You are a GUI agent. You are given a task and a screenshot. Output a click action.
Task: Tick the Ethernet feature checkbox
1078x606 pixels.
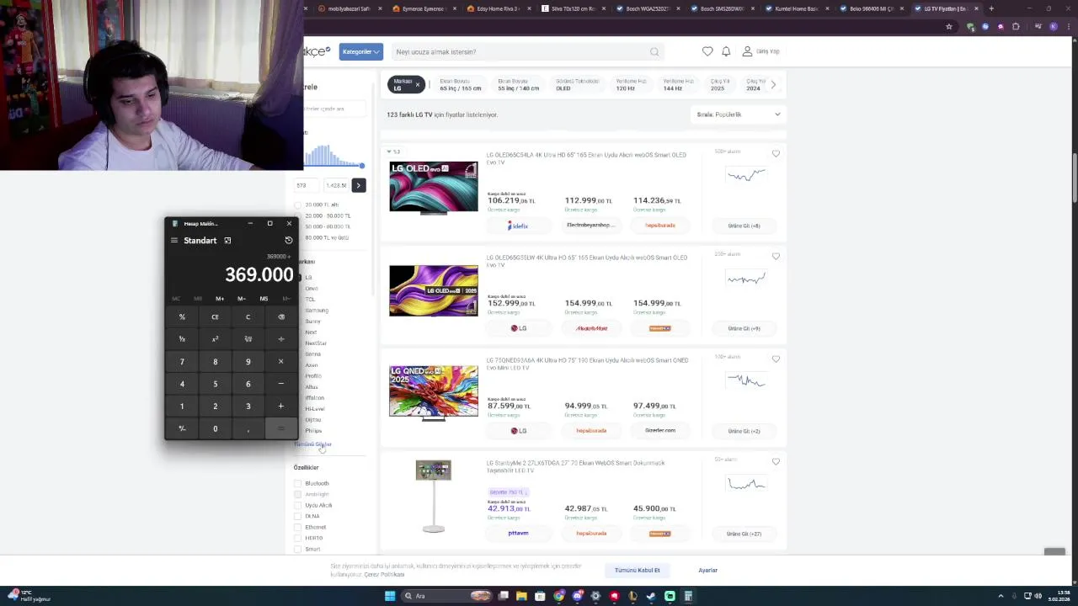pos(297,527)
